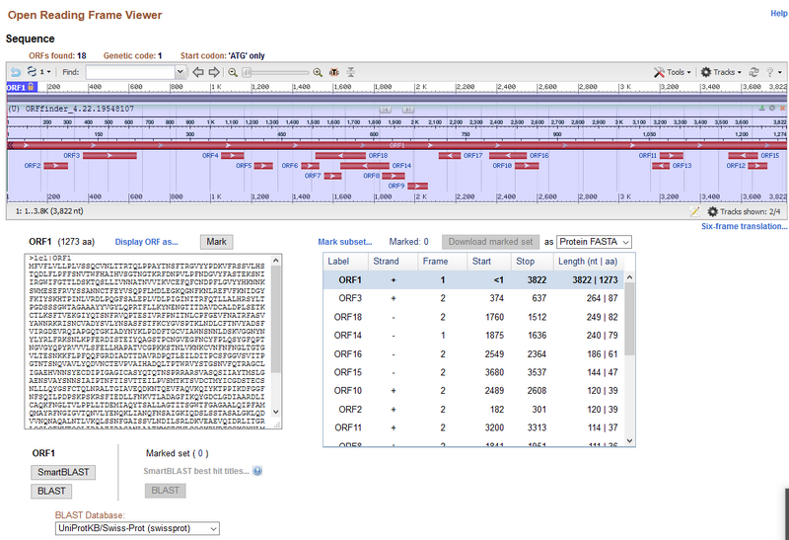789x540 pixels.
Task: Open the BLAST Database dropdown
Action: (x=137, y=528)
